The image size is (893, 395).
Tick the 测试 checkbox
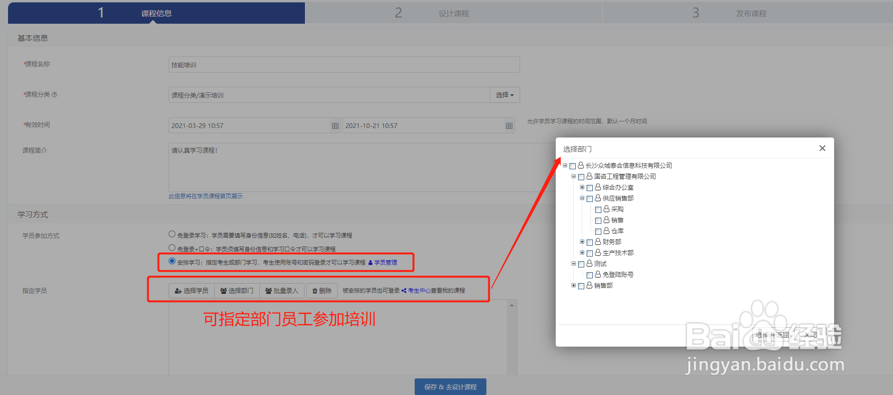(x=581, y=264)
